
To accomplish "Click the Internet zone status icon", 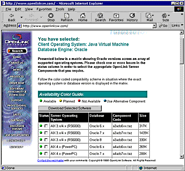I will pyautogui.click(x=141, y=168).
